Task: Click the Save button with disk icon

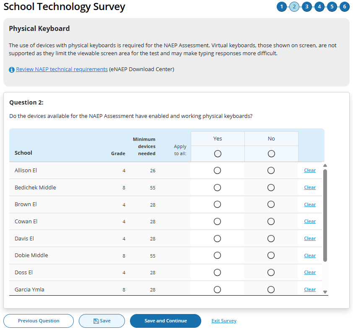Action: point(102,321)
